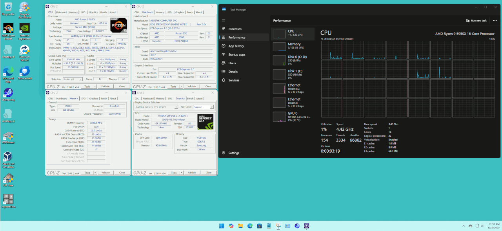Open Copilot from the taskbar
Viewport: 502px width, 231px height.
pos(231,226)
